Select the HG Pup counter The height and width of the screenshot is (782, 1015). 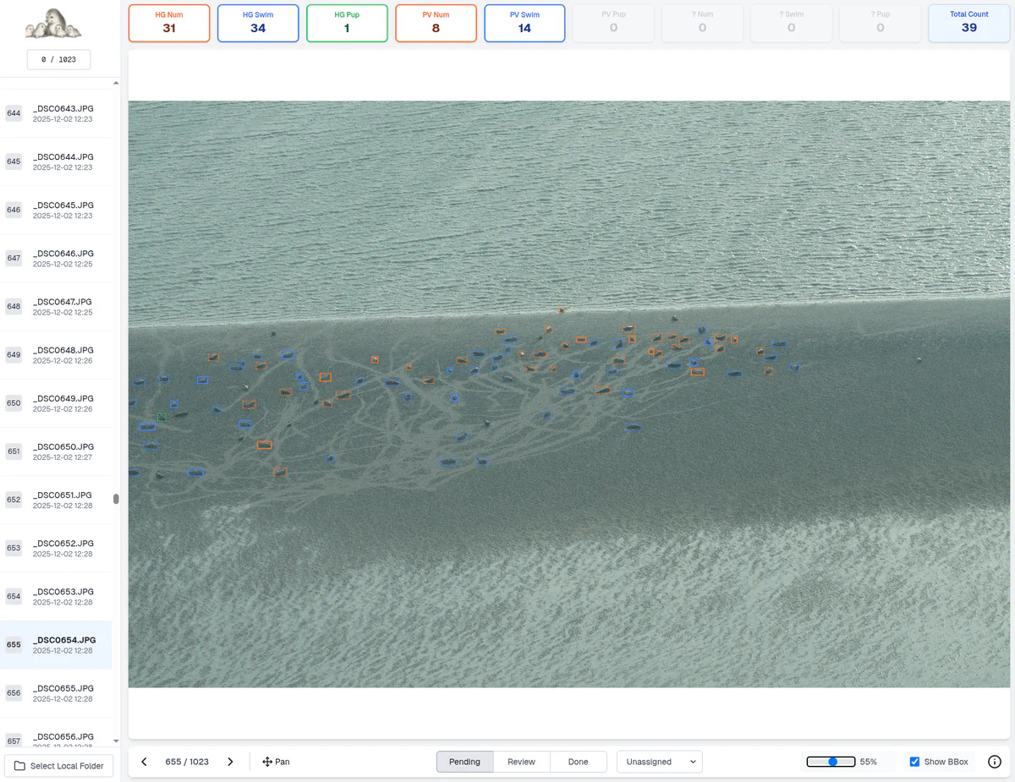click(x=347, y=24)
